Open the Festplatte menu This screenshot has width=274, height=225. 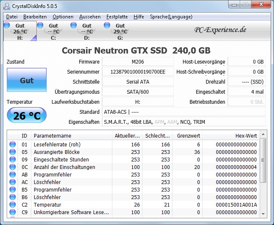[117, 17]
